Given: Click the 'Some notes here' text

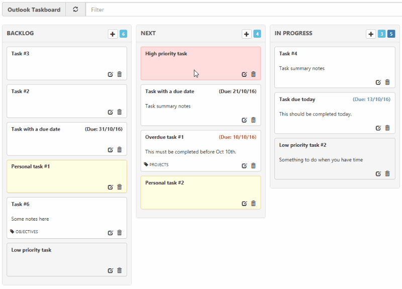Looking at the screenshot, I should pos(30,219).
